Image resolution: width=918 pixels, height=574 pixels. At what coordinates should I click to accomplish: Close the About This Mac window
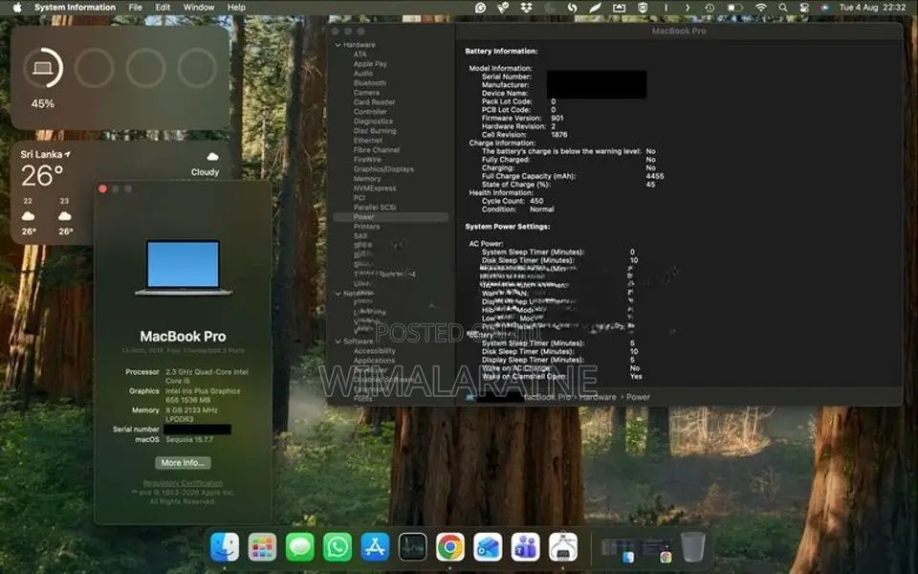tap(103, 188)
